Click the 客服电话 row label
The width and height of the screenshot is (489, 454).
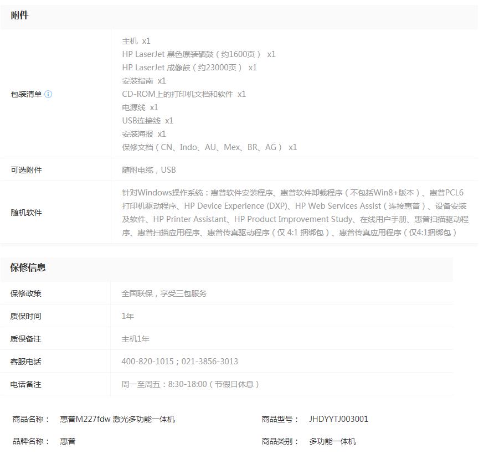[x=25, y=362]
